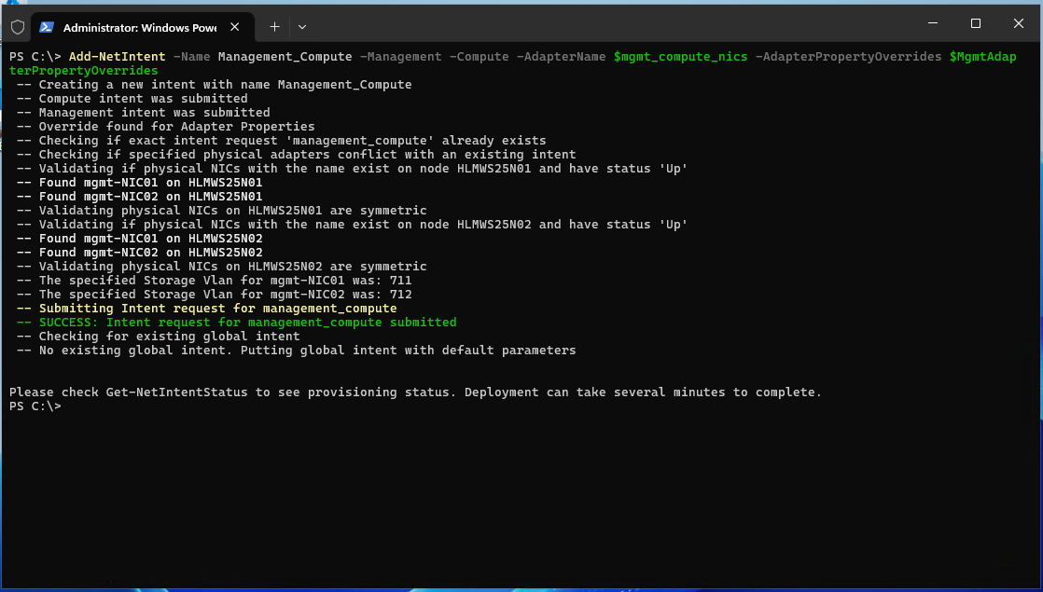Screen dimensions: 1043x592
Task: Open a new tab with plus button
Action: tap(274, 27)
